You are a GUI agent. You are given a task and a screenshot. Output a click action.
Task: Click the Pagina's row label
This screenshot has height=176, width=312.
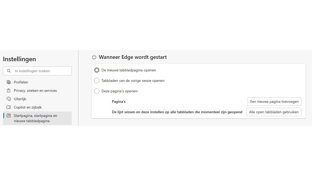pos(119,101)
